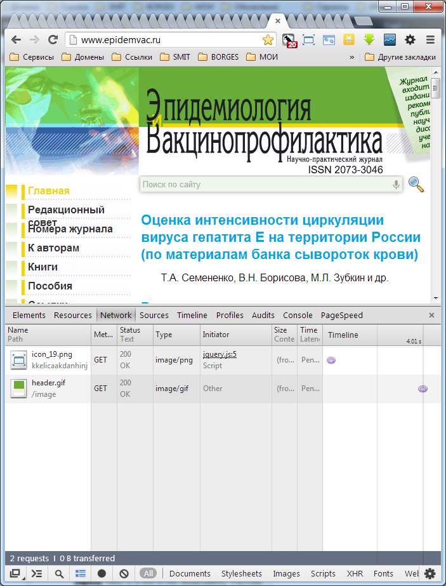Filter network by Images
446x586 pixels.
(286, 573)
